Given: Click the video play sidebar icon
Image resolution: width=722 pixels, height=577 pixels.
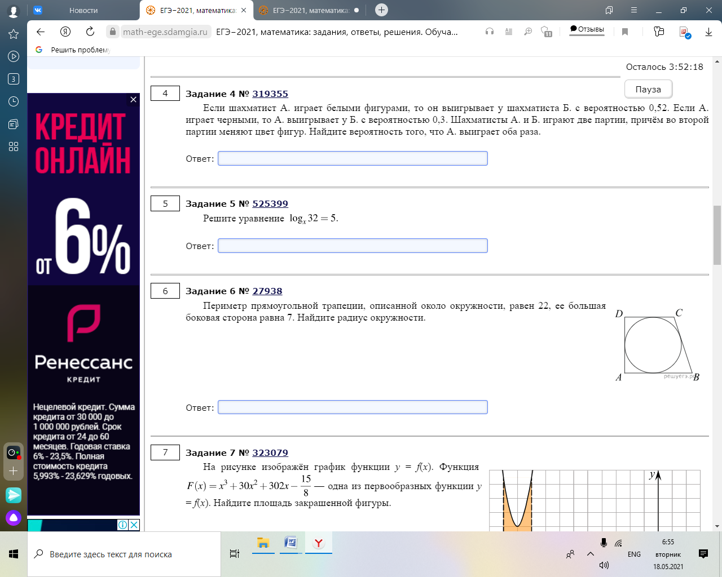Looking at the screenshot, I should pyautogui.click(x=14, y=56).
